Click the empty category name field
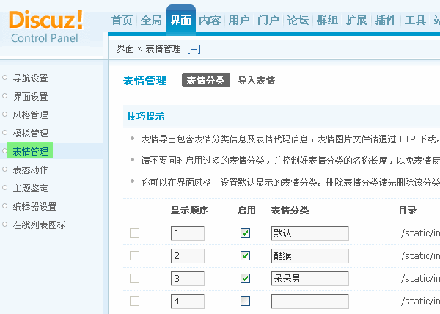 [309, 301]
